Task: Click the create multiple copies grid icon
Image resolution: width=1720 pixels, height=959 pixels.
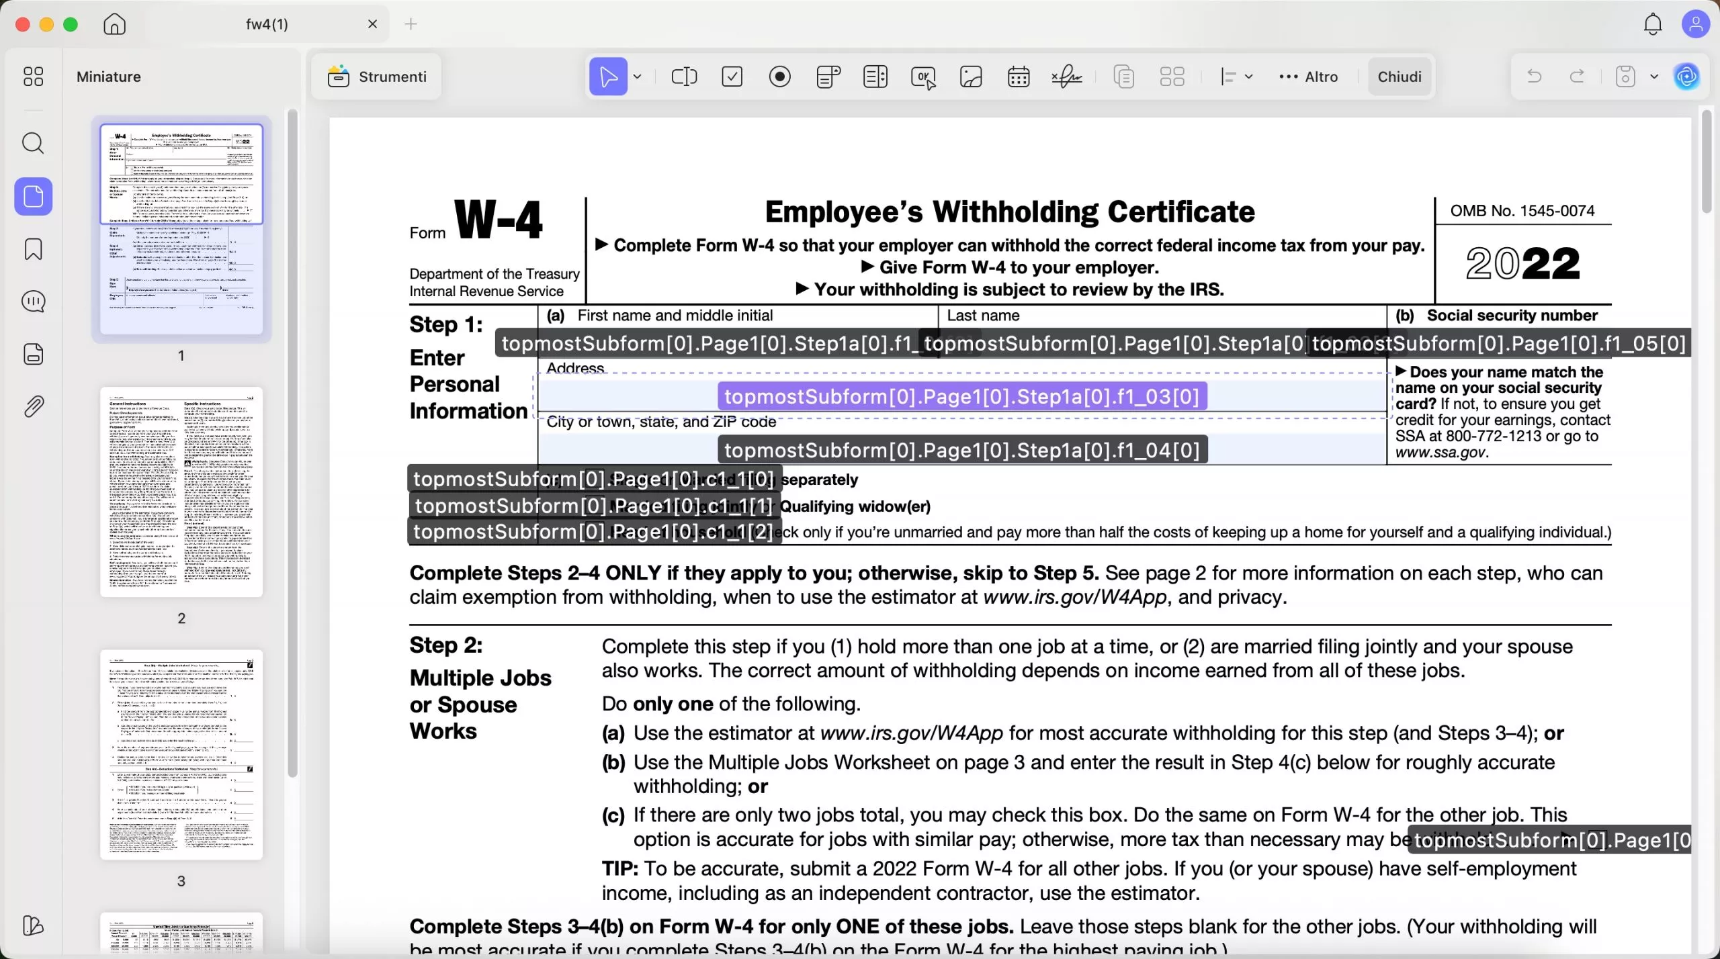Action: (1172, 77)
